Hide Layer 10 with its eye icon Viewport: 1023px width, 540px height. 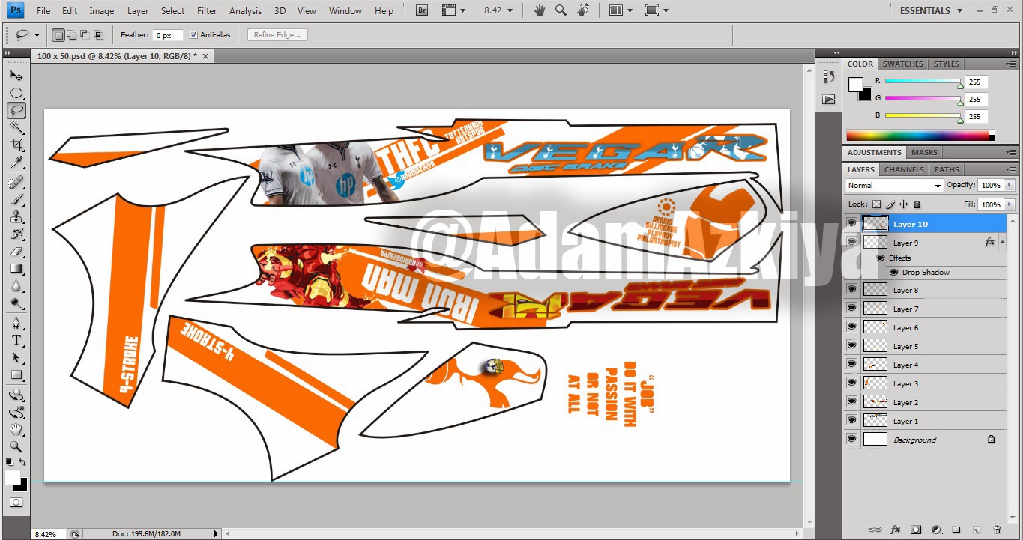coord(851,223)
